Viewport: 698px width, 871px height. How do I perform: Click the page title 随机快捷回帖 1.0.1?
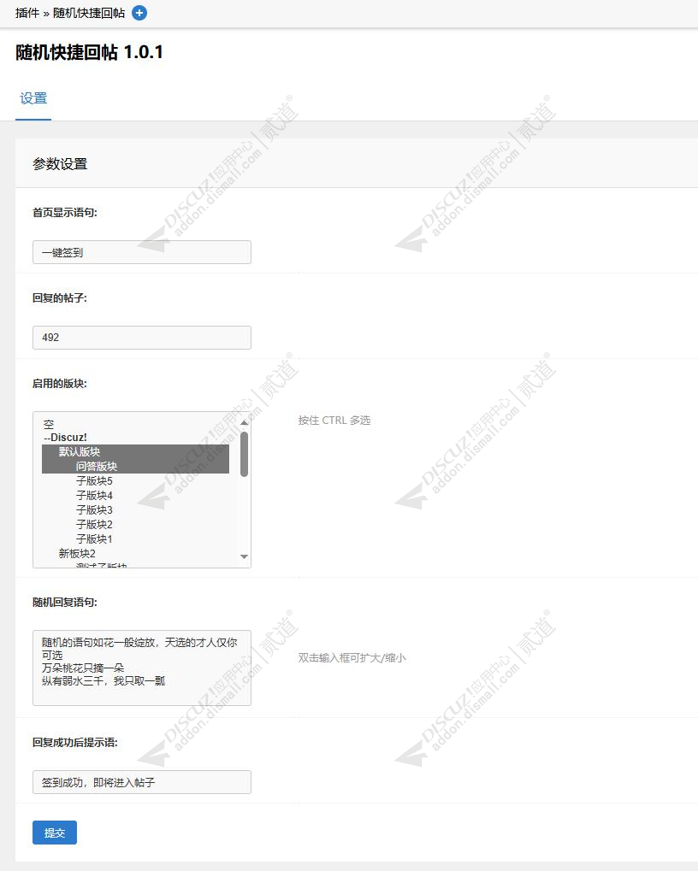[x=90, y=52]
